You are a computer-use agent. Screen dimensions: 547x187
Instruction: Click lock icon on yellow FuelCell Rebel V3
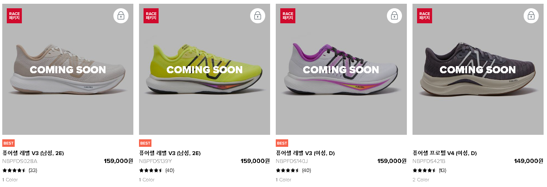258,16
